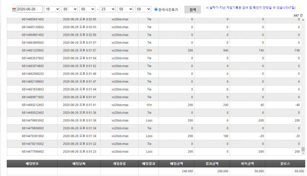Click the date input field 2020-06-26
Image resolution: width=307 pixels, height=176 pixels.
[x=30, y=9]
